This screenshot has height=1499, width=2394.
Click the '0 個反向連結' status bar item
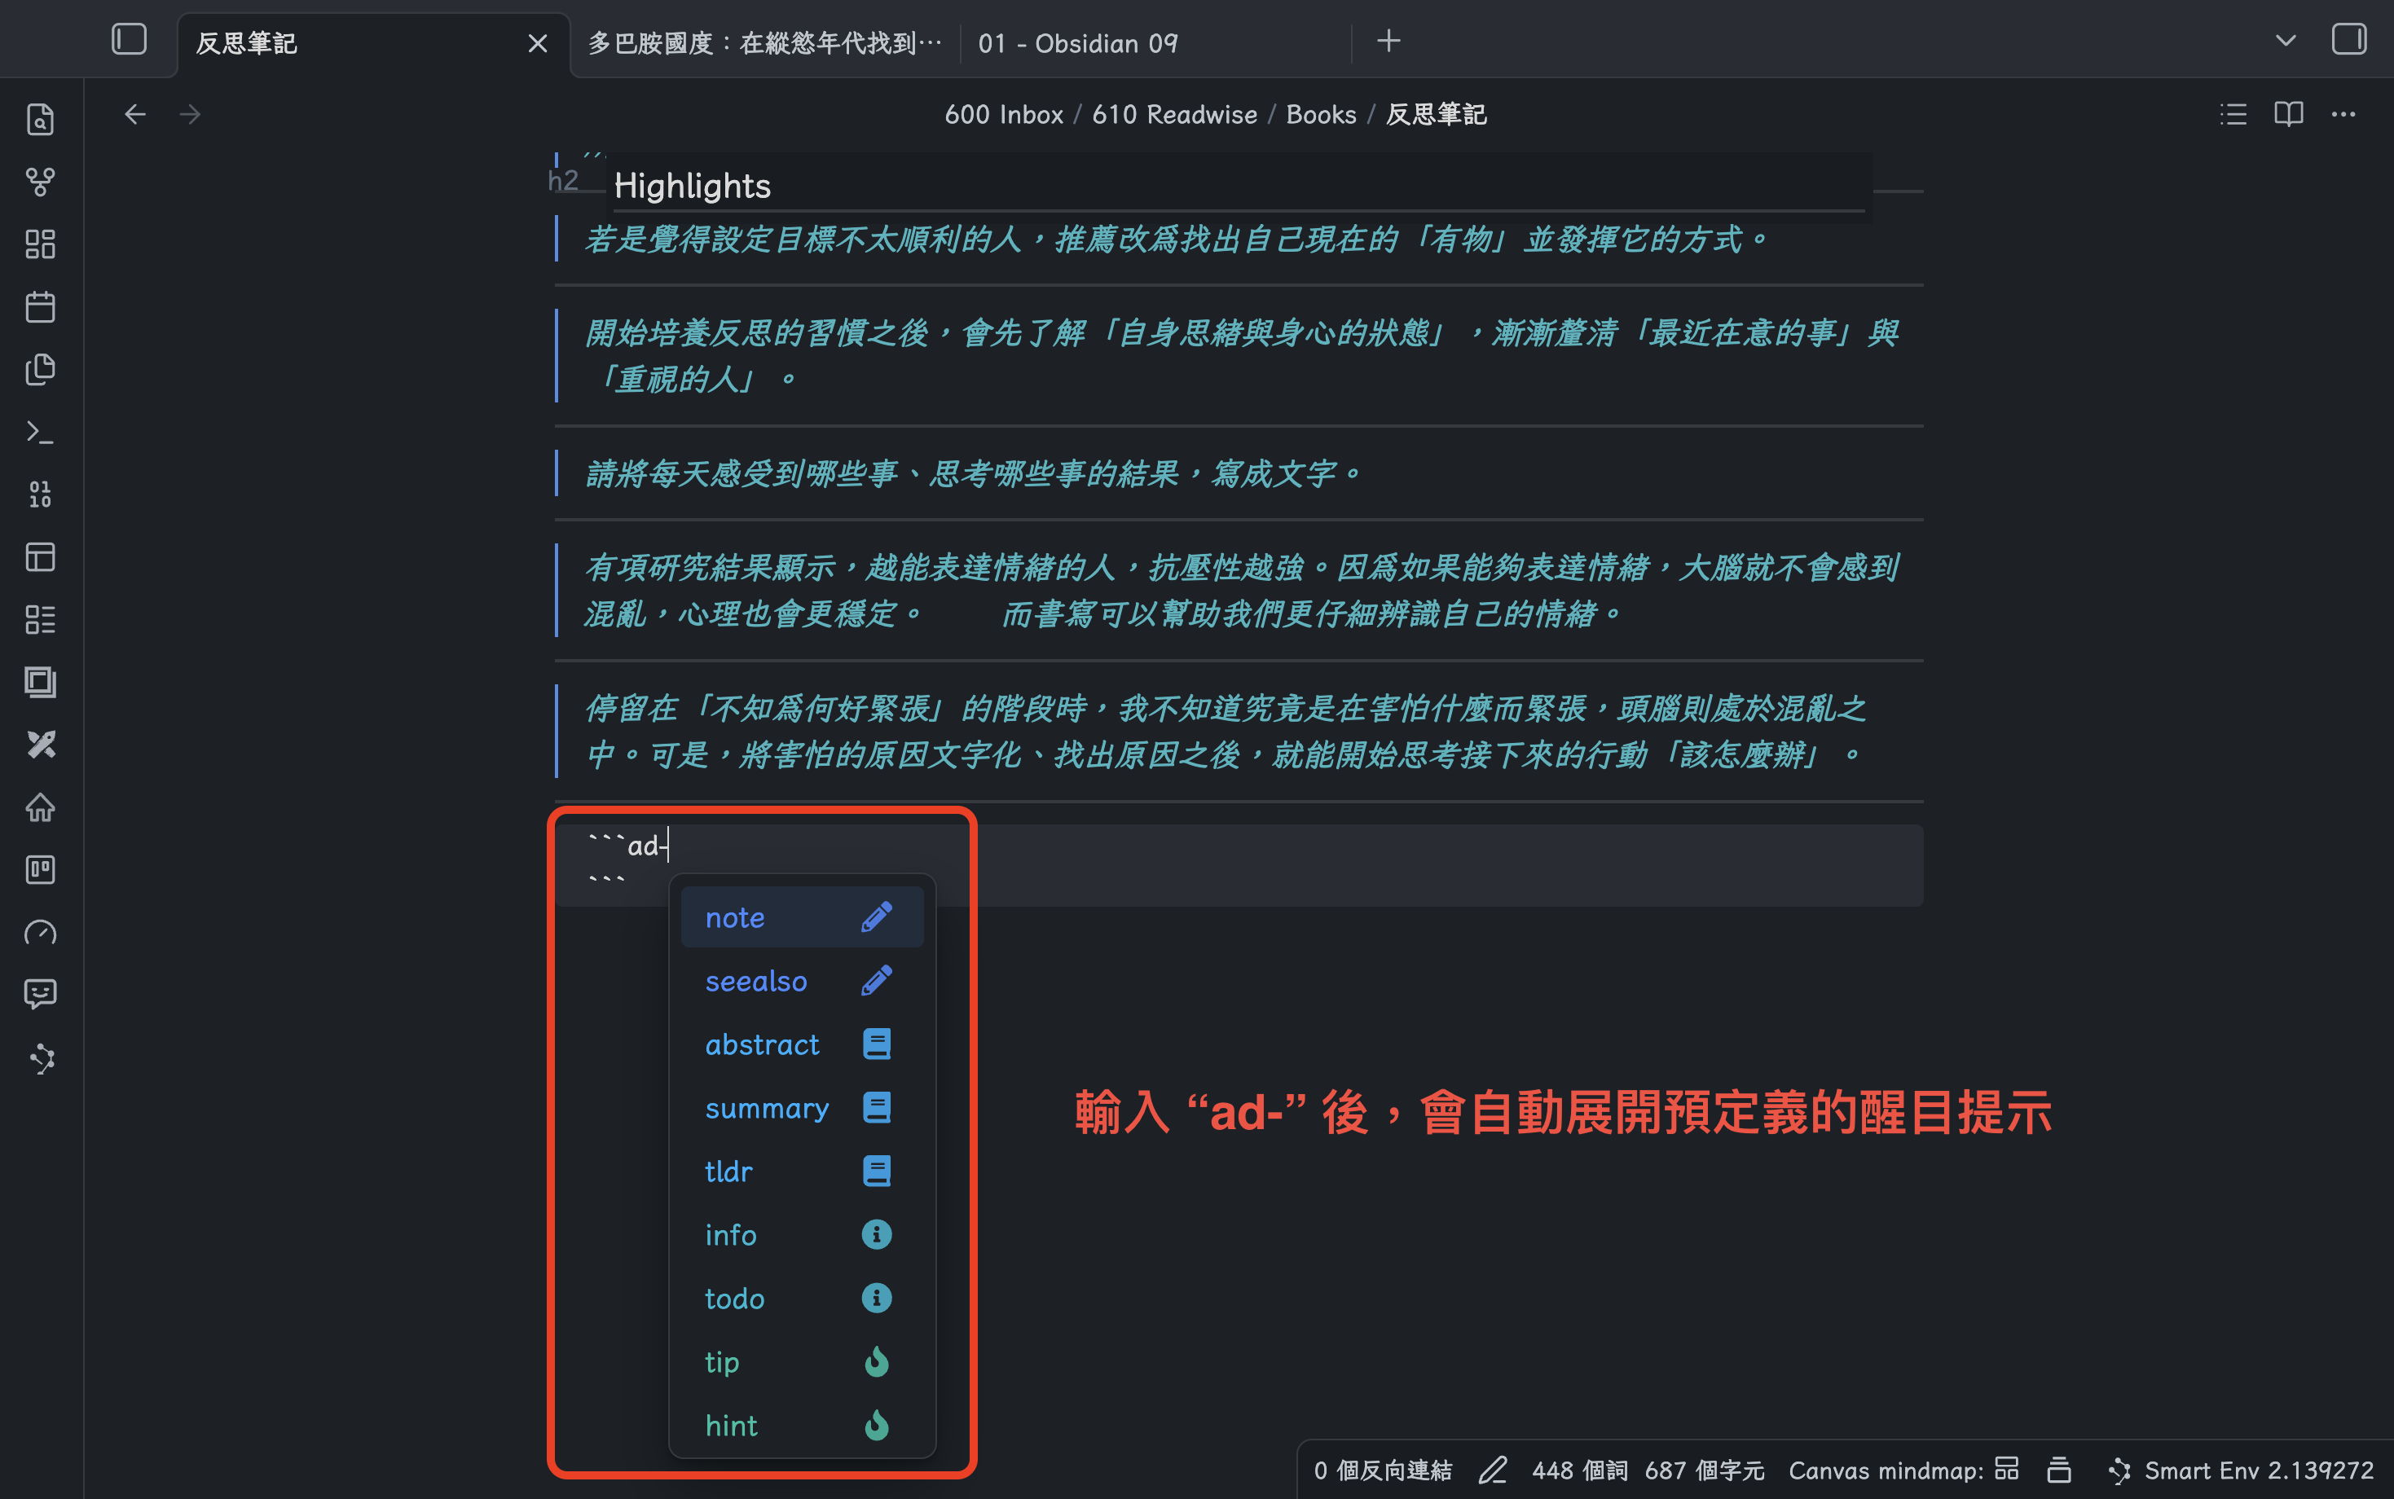tap(1382, 1470)
